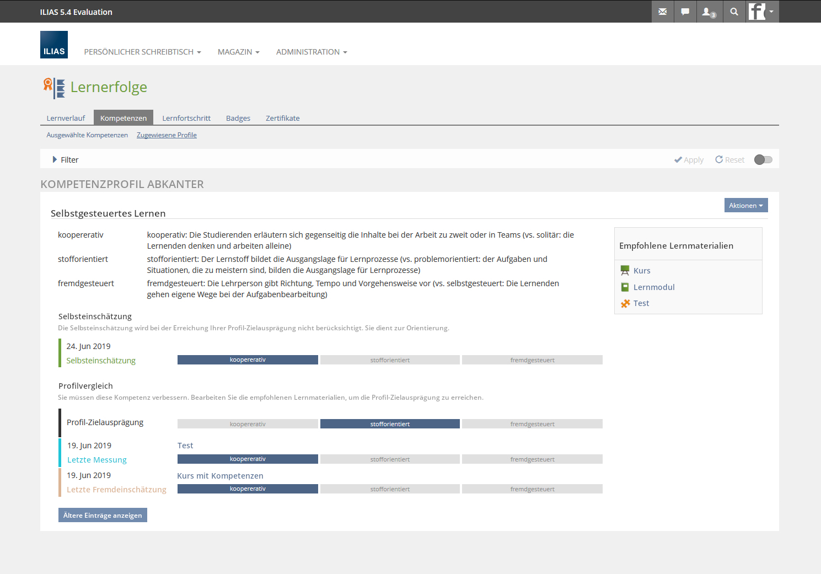Image resolution: width=821 pixels, height=574 pixels.
Task: Toggle the filter on/off switch
Action: click(x=763, y=160)
